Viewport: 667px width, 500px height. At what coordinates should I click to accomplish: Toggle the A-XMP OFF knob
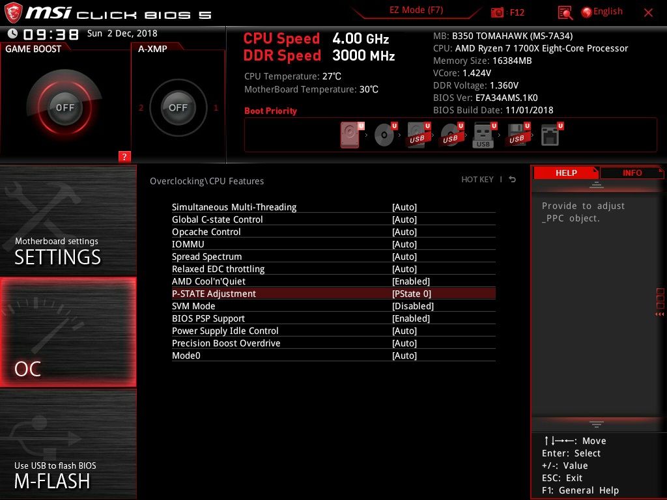[178, 107]
